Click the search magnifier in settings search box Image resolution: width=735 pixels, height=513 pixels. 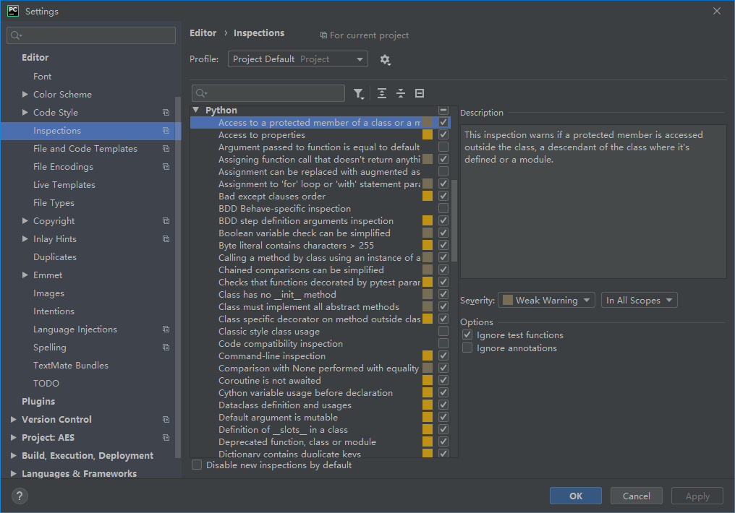tap(16, 35)
